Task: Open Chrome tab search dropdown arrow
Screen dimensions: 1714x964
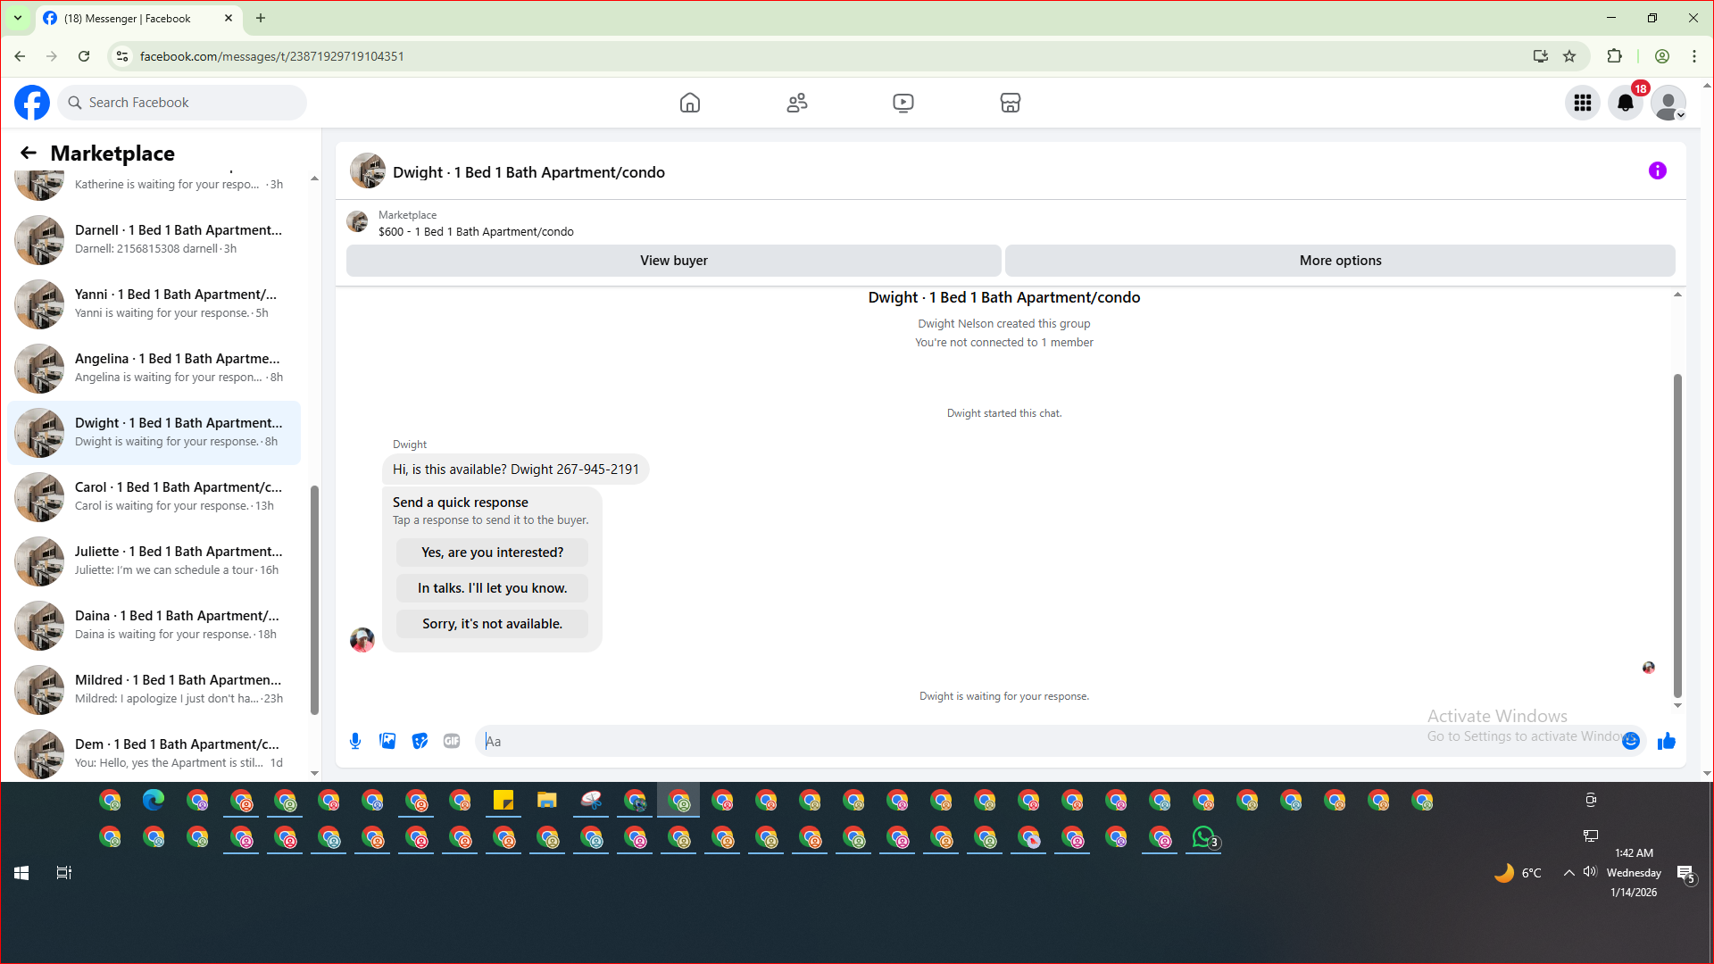Action: pos(17,18)
